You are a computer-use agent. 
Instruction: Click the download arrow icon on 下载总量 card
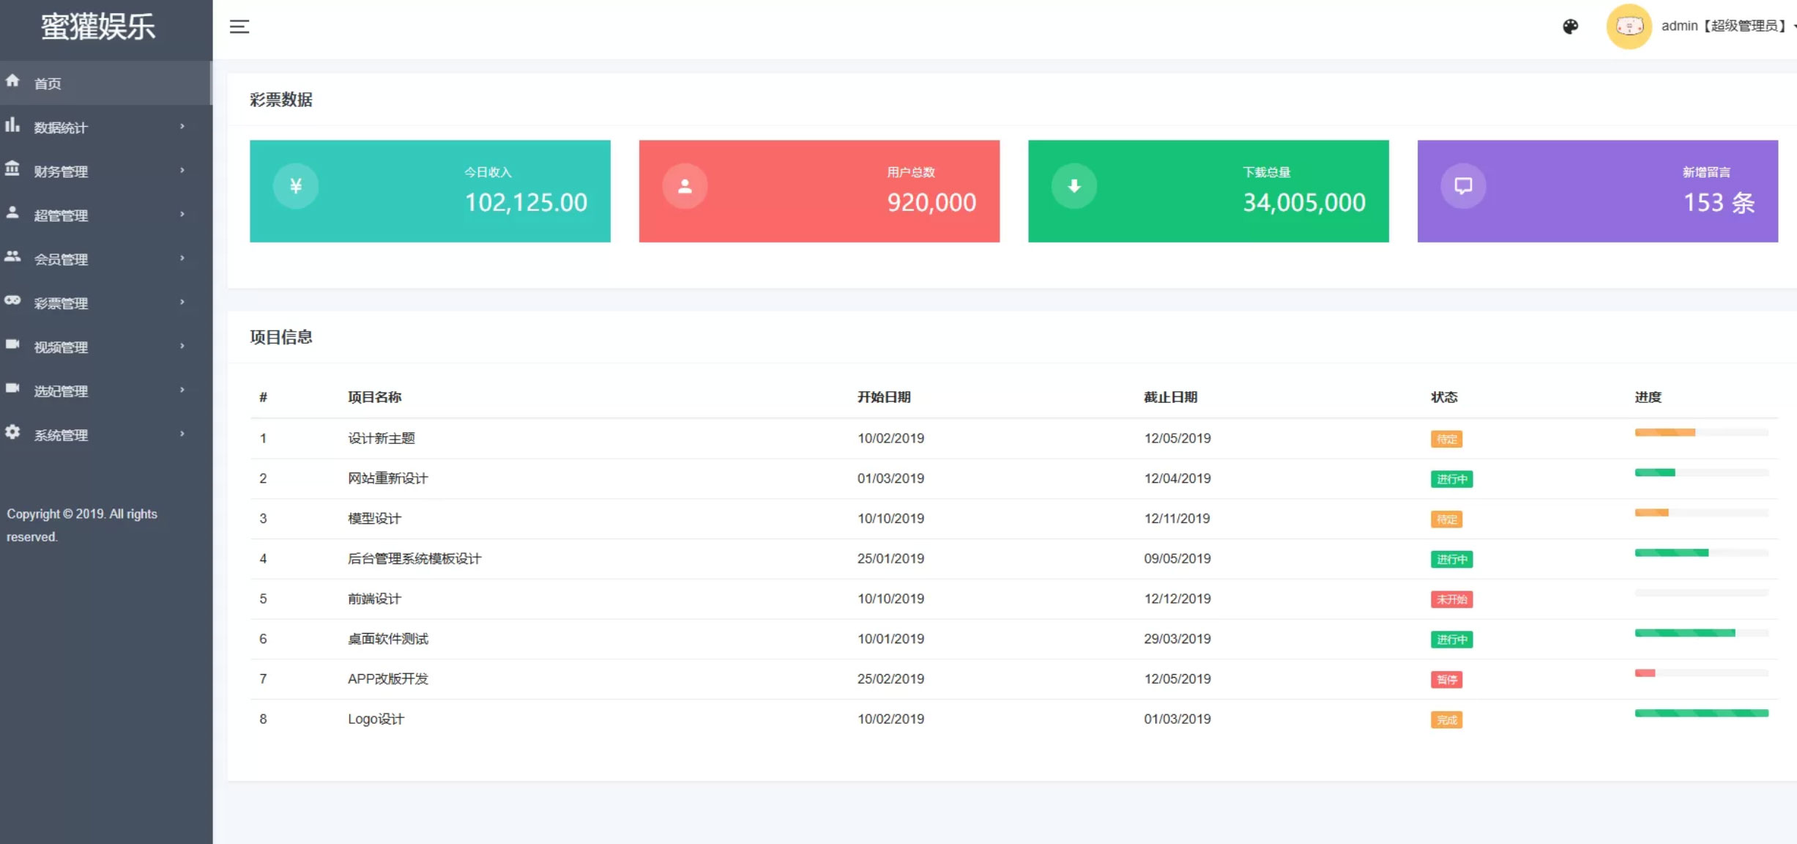tap(1074, 186)
